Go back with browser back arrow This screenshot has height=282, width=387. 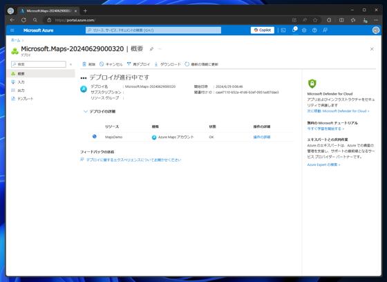(x=12, y=20)
